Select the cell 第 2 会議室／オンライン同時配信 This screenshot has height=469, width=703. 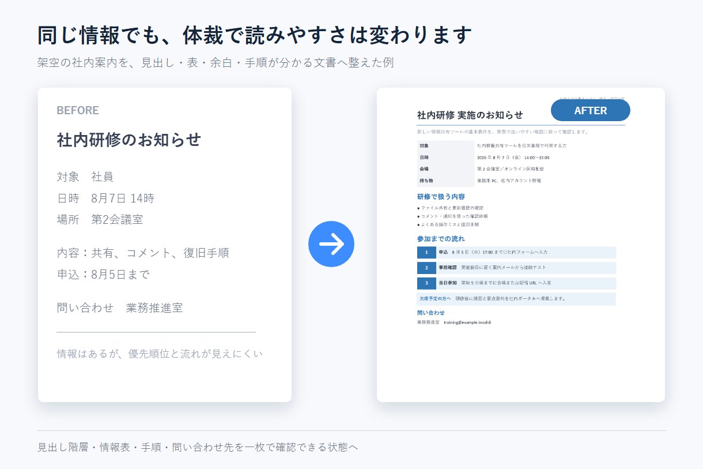tap(511, 169)
